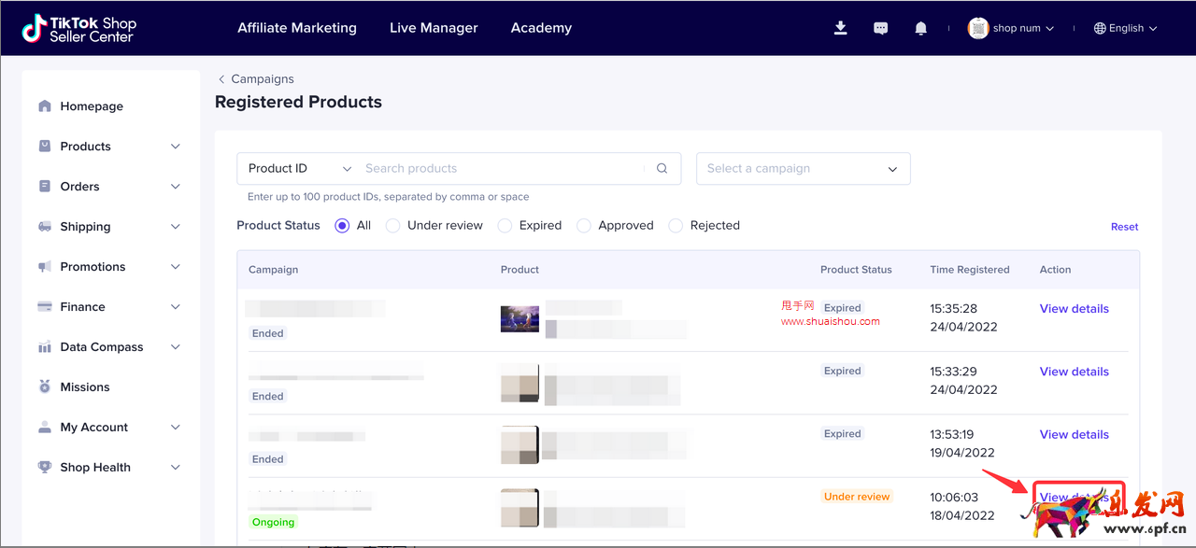Open the Affiliate Marketing tab
The width and height of the screenshot is (1196, 548).
[297, 28]
